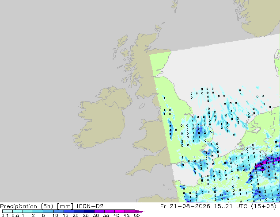This screenshot has height=217, width=280.
Task: Select the 2–5 mm legend color box
Action: pos(38,211)
